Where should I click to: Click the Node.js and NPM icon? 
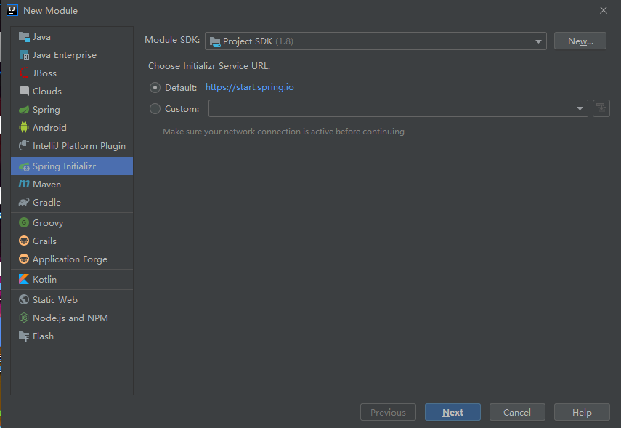tap(24, 318)
